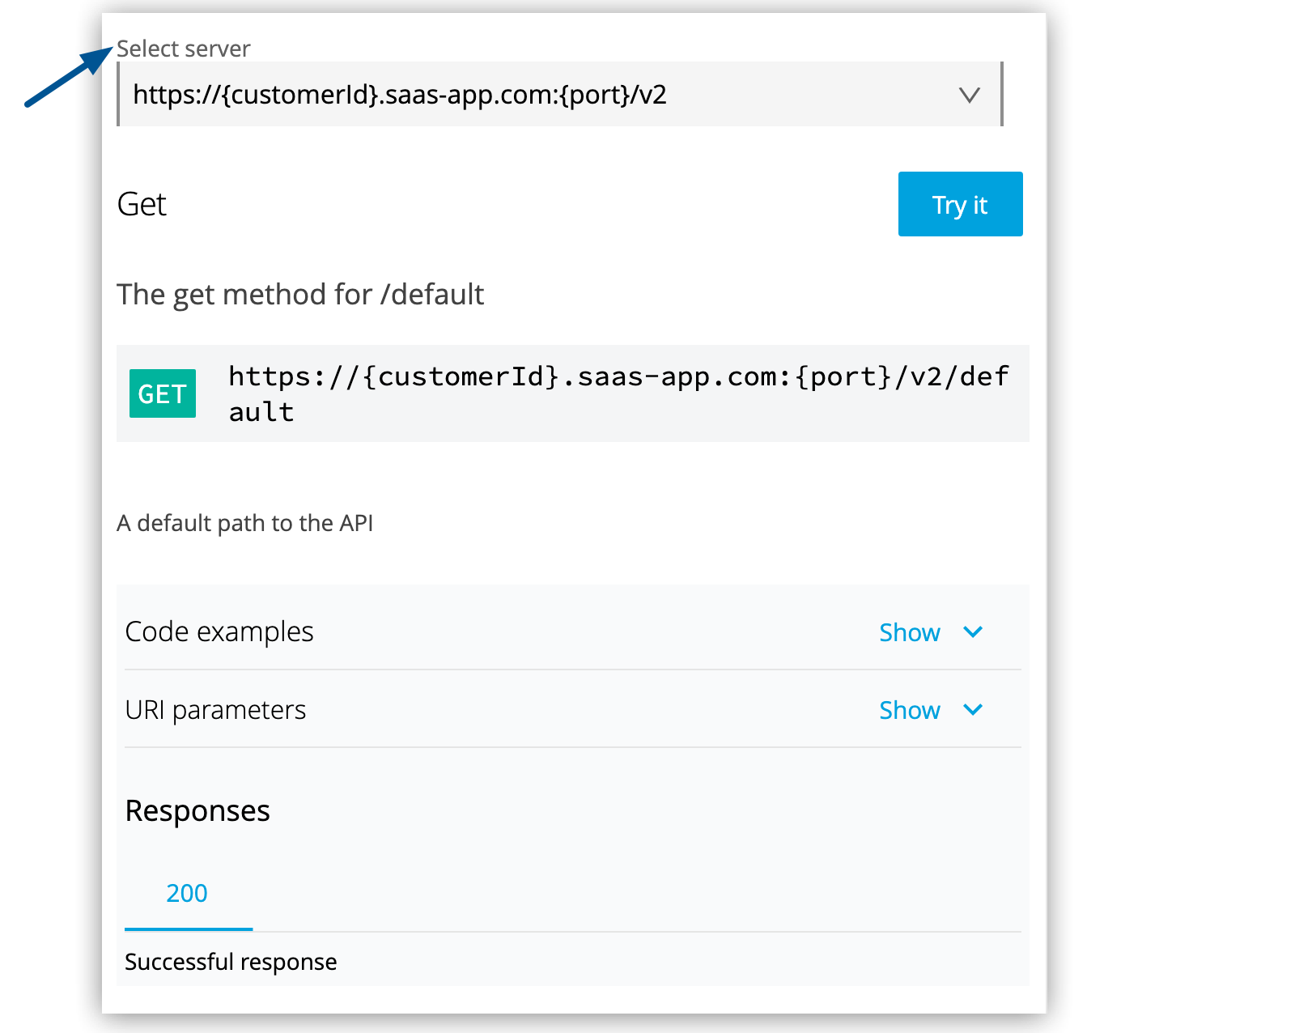Click the chevron next to URI parameters Show

coord(974,710)
